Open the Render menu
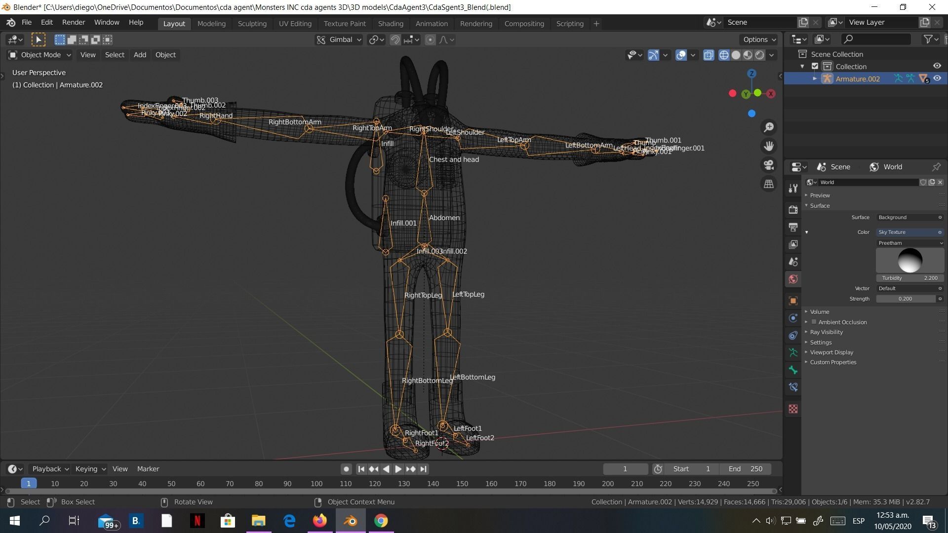The height and width of the screenshot is (533, 948). pyautogui.click(x=74, y=22)
